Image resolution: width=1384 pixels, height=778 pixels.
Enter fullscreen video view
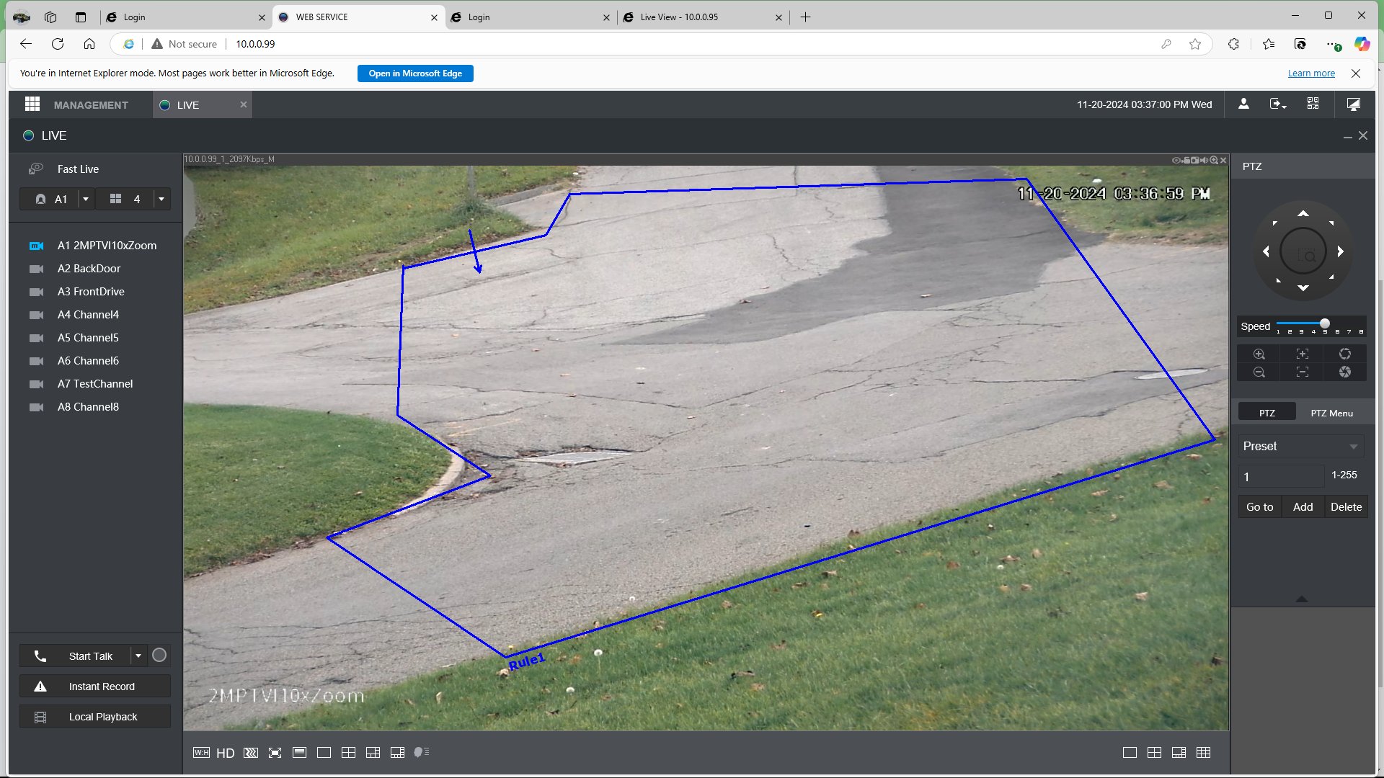tap(275, 753)
